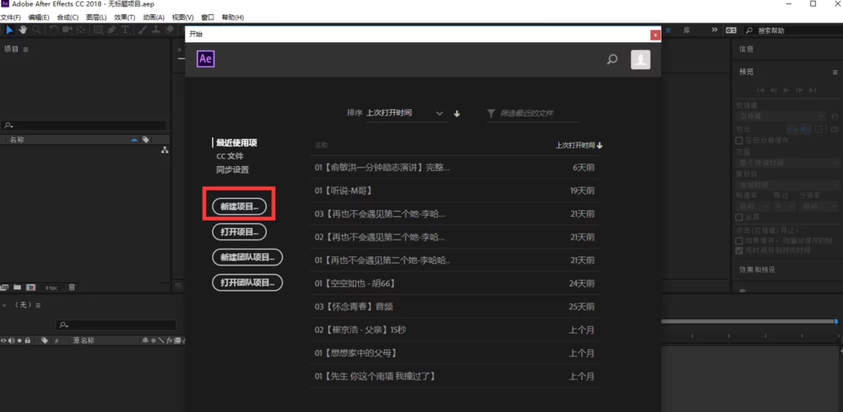Select the Horizontal Type tool
This screenshot has width=843, height=412.
pos(125,30)
